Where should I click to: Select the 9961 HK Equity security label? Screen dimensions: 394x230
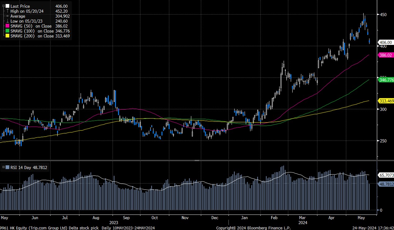[x=12, y=228]
